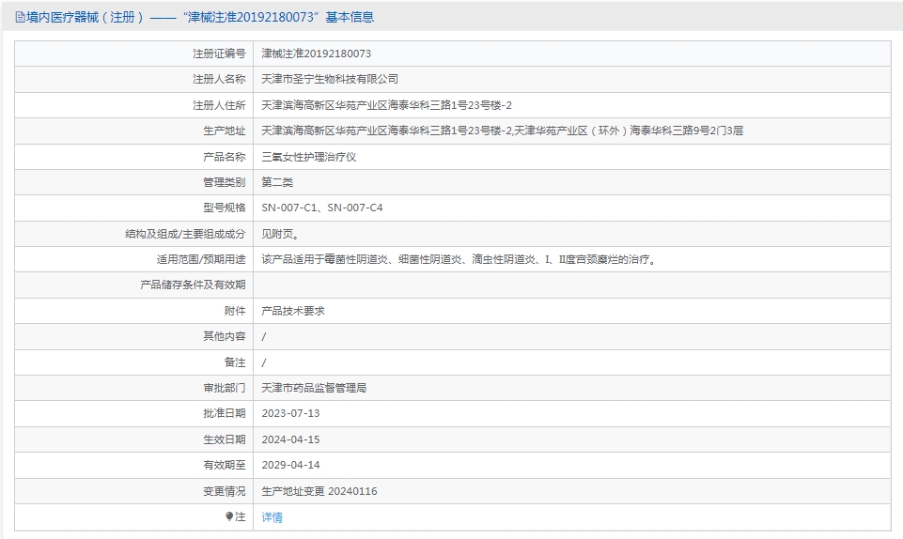Image resolution: width=903 pixels, height=539 pixels.
Task: Click the 附件 row label
Action: [x=235, y=311]
